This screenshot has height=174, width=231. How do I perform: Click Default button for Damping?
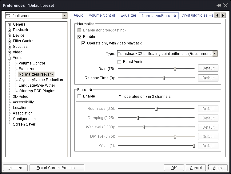coord(208,118)
